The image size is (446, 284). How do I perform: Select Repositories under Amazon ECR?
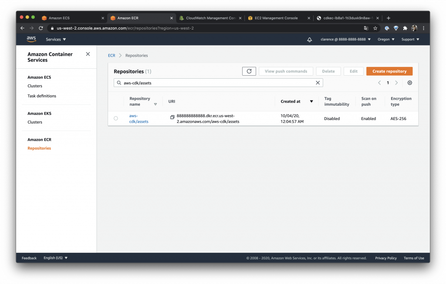tap(39, 148)
